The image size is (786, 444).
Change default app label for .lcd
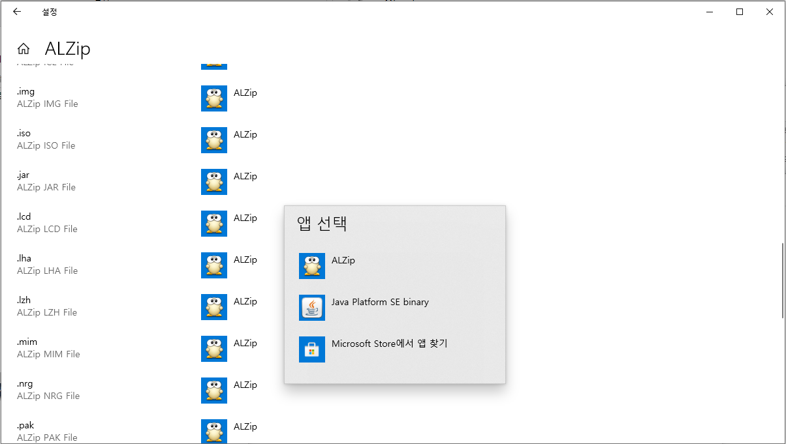pyautogui.click(x=245, y=218)
